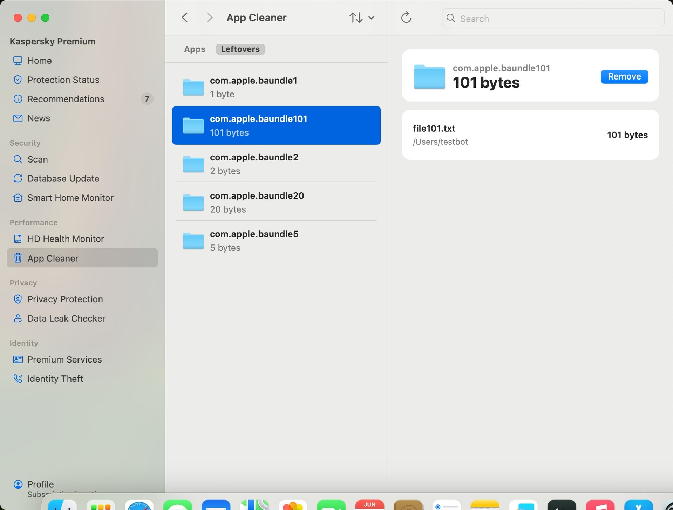Viewport: 673px width, 510px height.
Task: Click the refresh icon
Action: pos(406,18)
